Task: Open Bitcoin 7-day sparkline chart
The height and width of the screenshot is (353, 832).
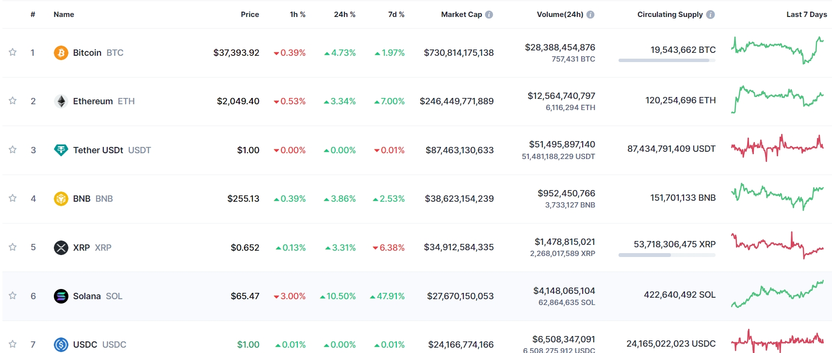Action: (x=778, y=50)
